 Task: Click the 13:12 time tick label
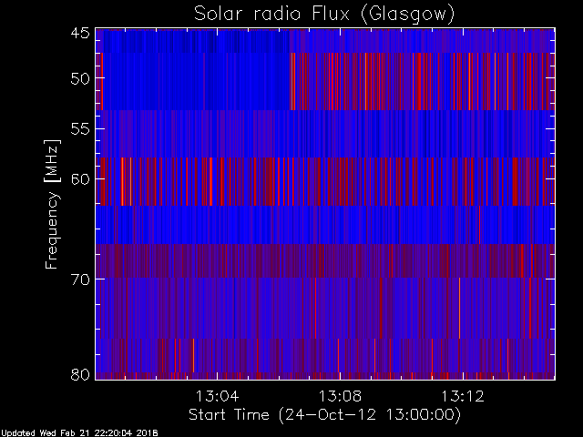click(463, 396)
